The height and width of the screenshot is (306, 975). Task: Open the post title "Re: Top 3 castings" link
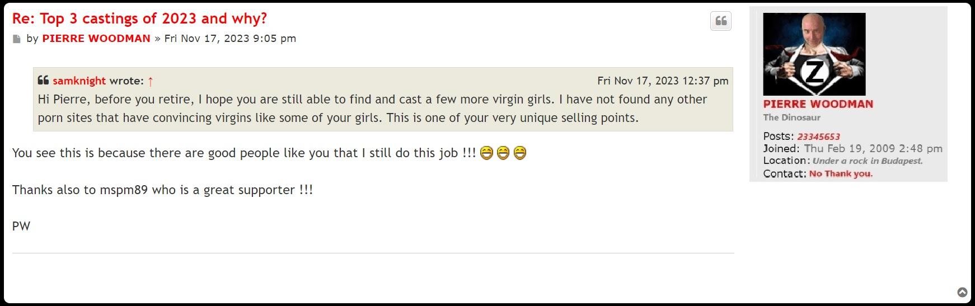click(x=139, y=18)
